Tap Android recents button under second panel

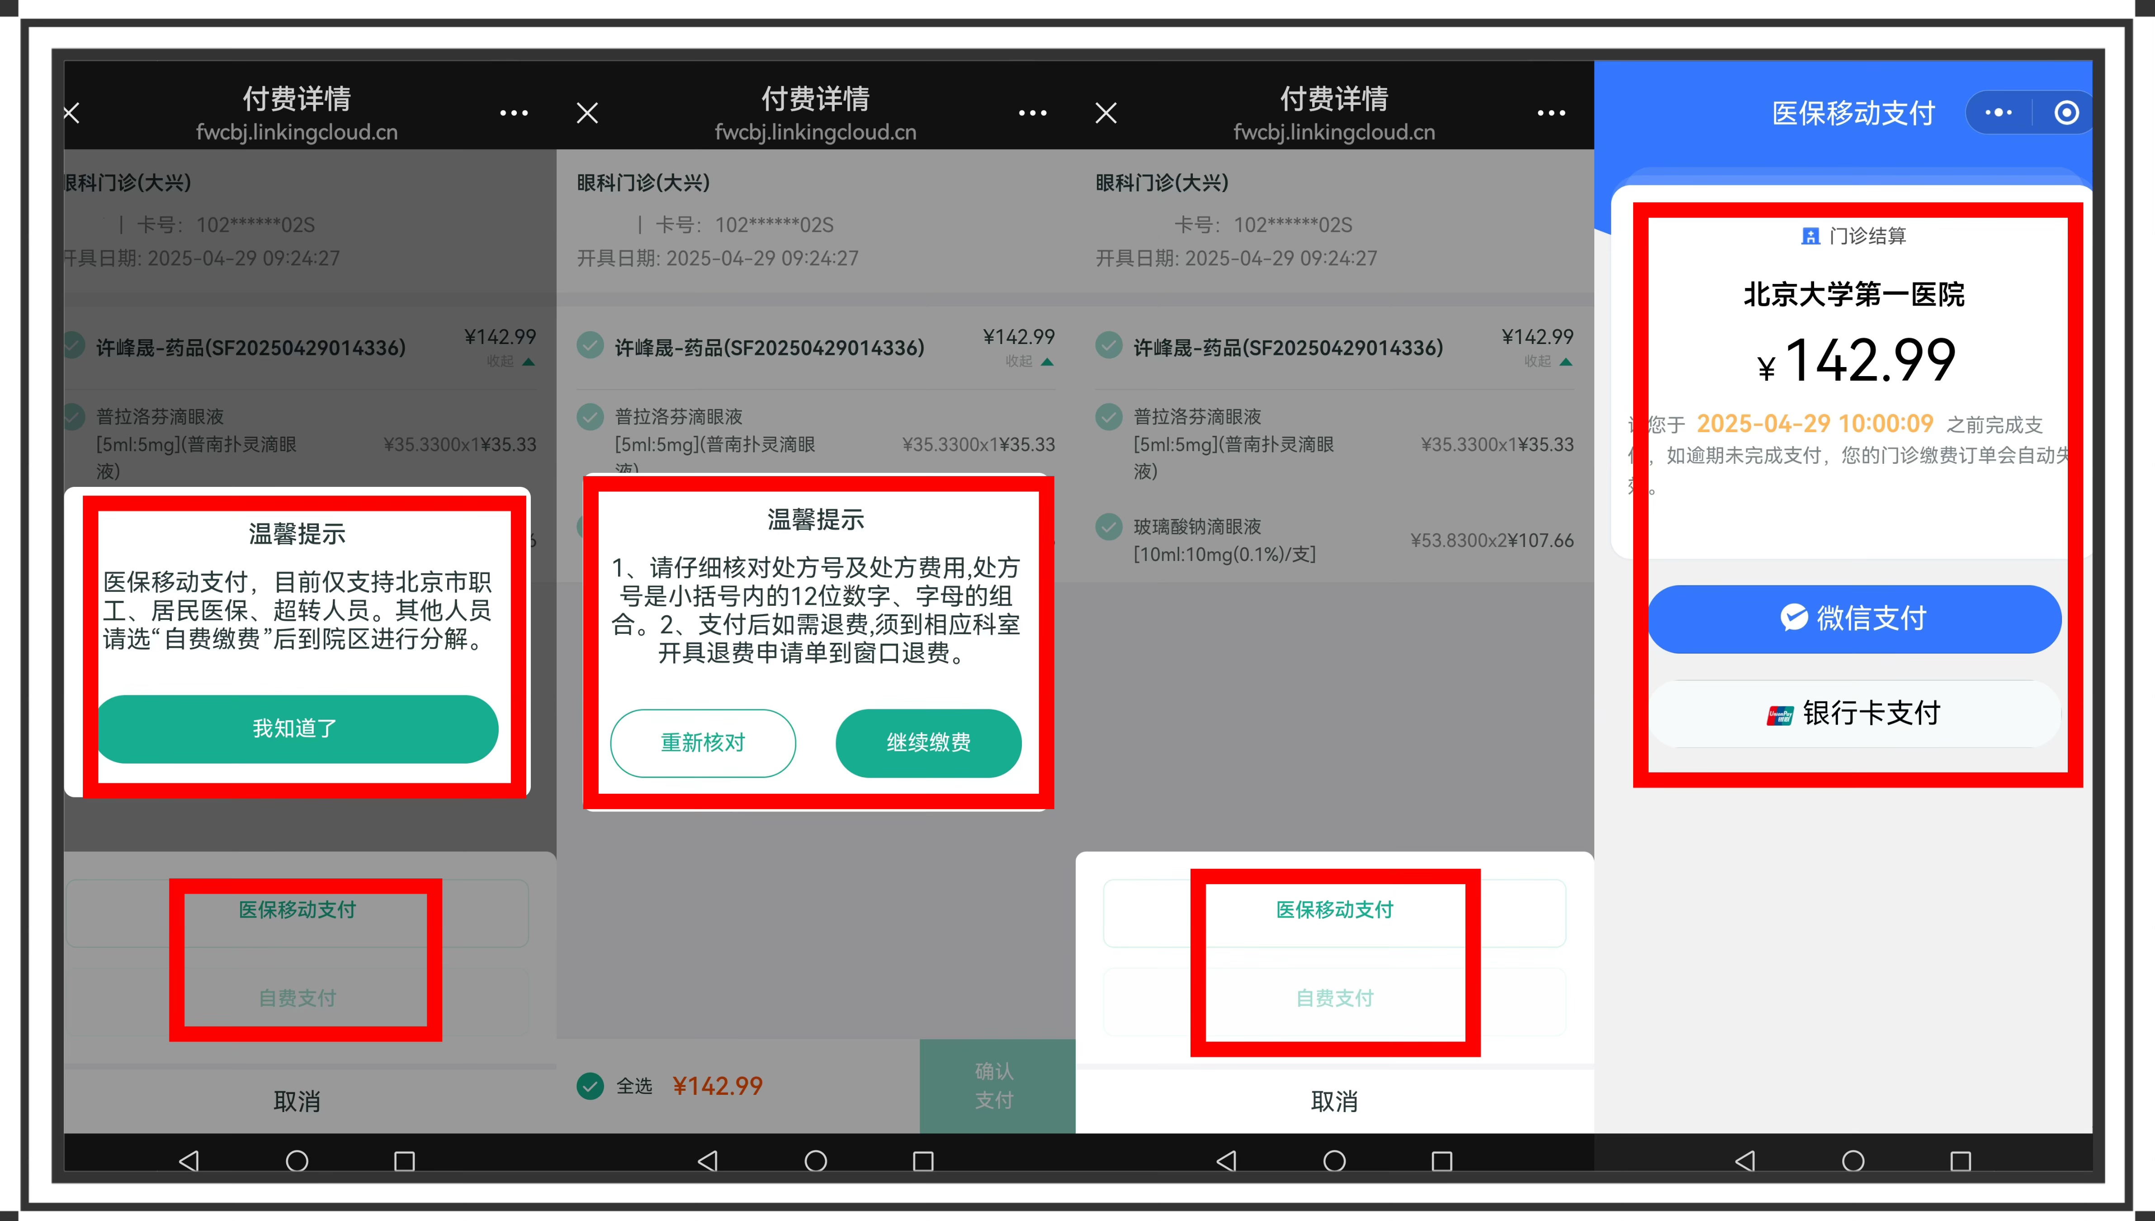pyautogui.click(x=923, y=1160)
